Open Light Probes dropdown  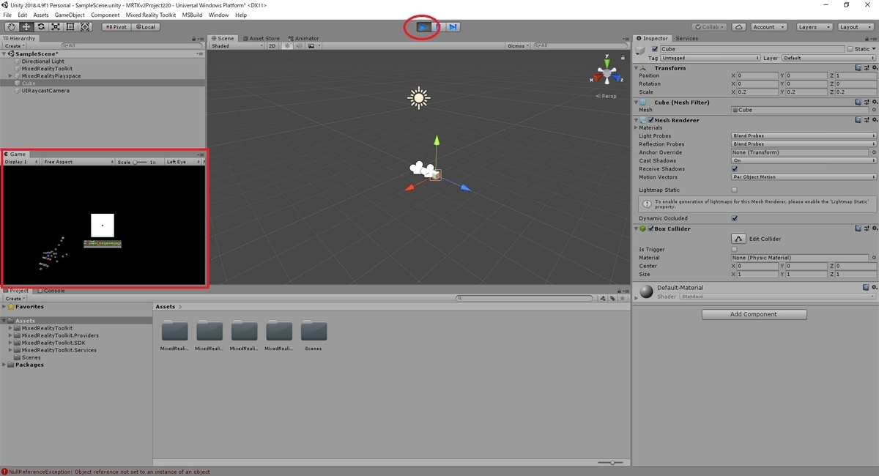tap(804, 136)
